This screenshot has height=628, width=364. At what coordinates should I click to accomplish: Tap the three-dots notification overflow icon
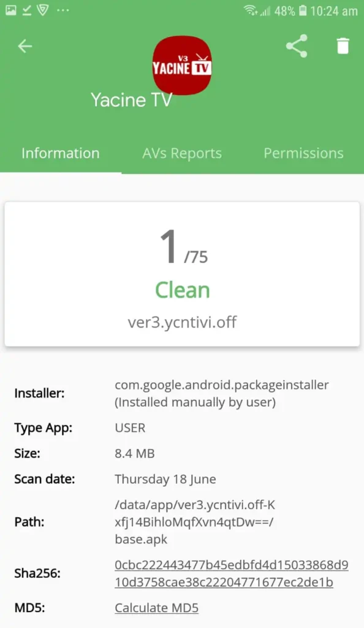(x=63, y=11)
